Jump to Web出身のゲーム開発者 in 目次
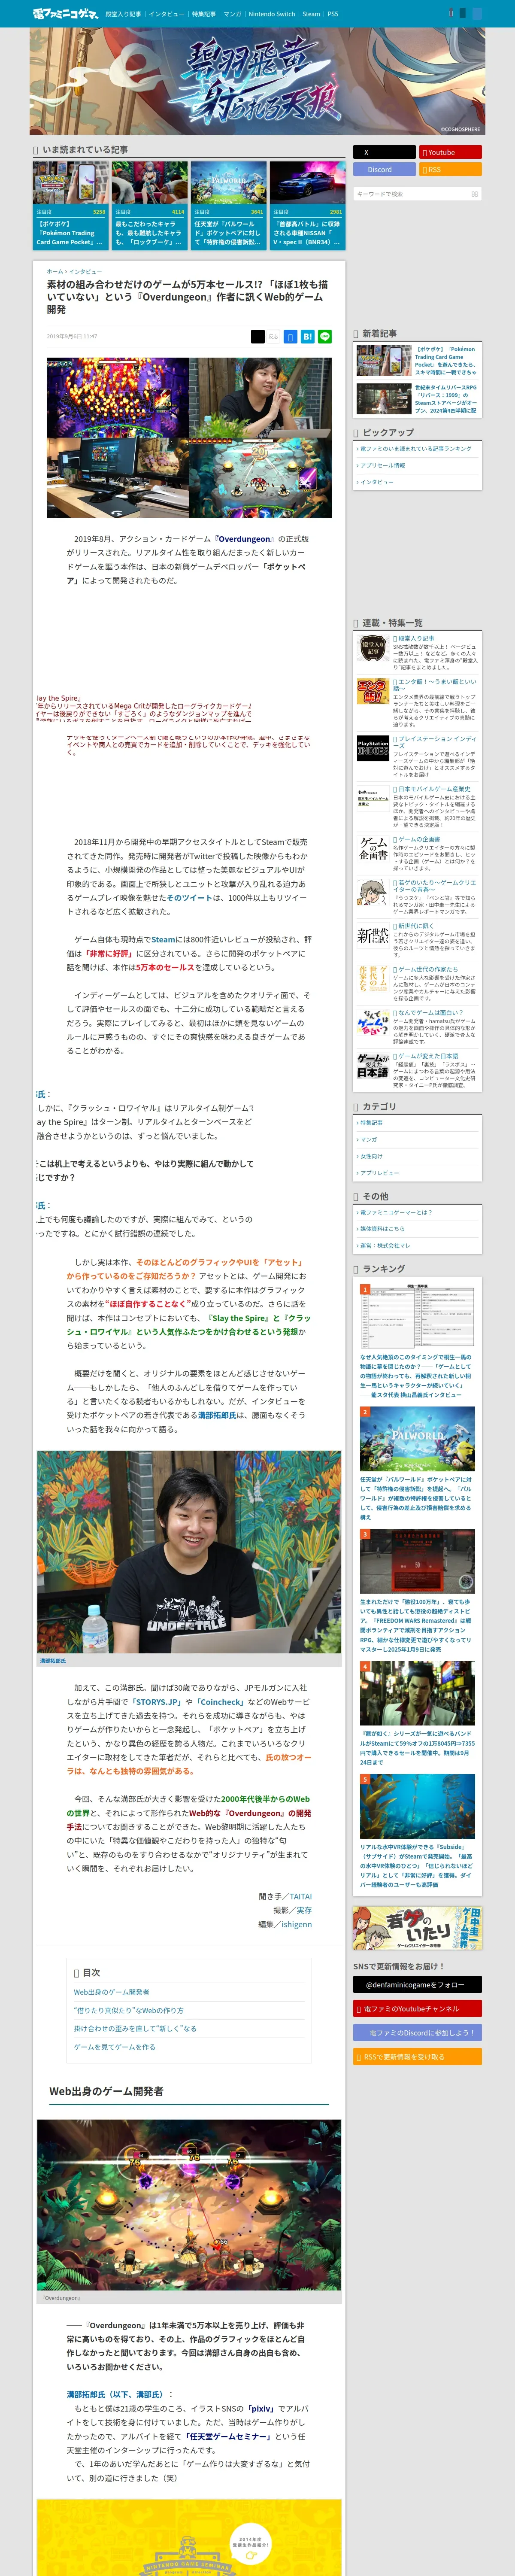Screen dimensions: 515x2576 pos(112,1993)
